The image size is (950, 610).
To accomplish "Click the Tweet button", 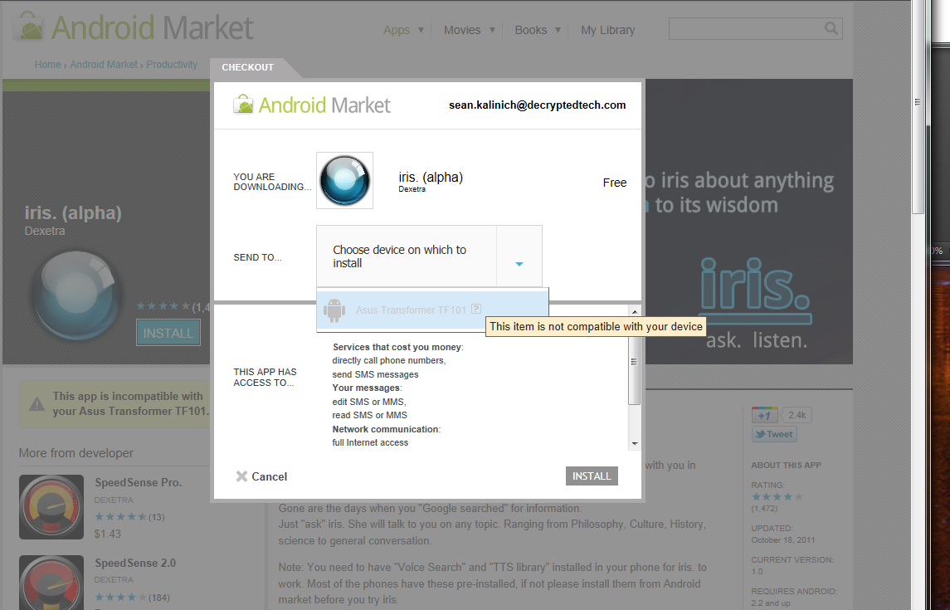I will tap(774, 434).
